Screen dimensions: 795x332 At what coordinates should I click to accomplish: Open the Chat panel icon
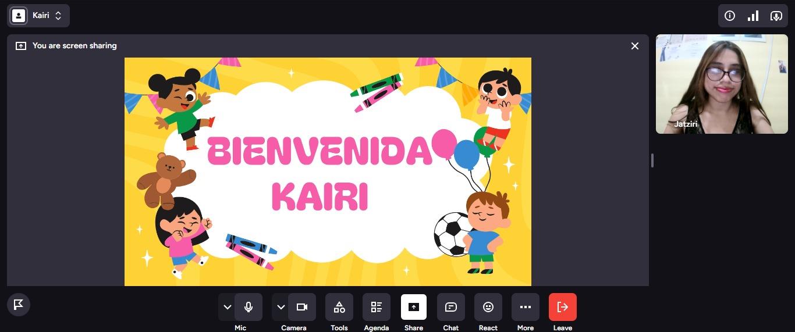pos(451,307)
